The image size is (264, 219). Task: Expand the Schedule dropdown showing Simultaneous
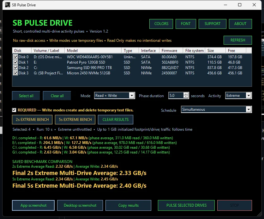coord(216,109)
